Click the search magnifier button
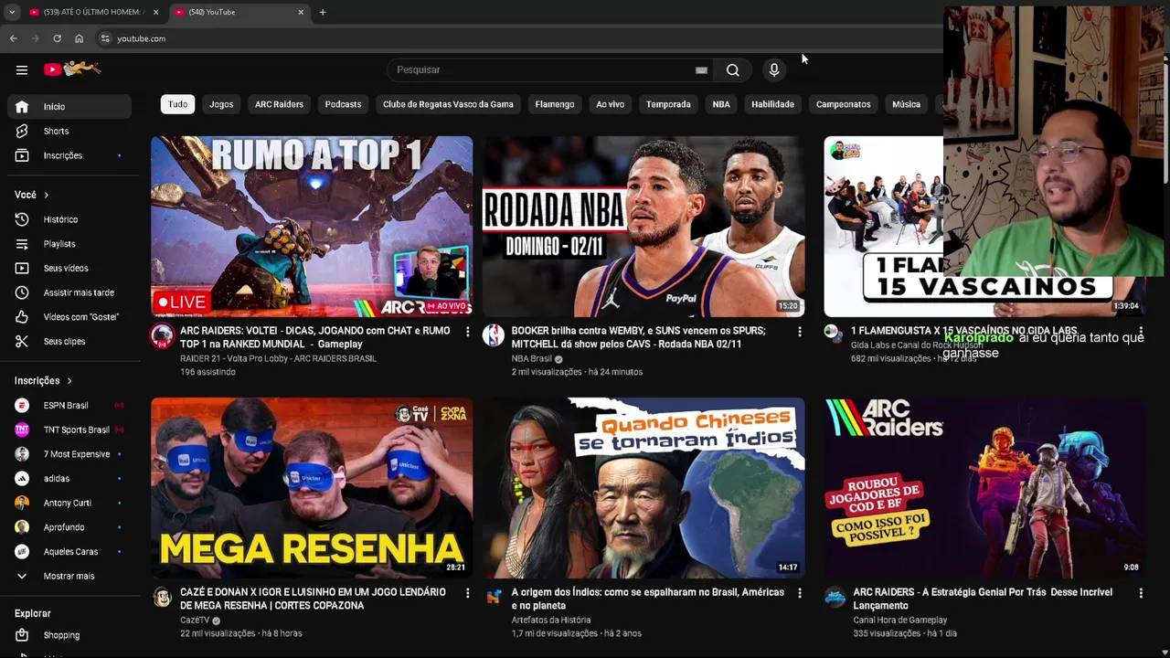 (732, 69)
